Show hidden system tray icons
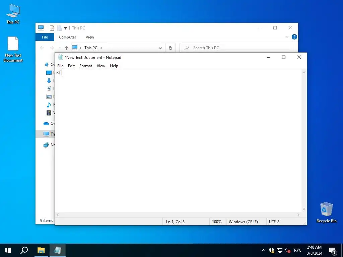 [x=264, y=250]
